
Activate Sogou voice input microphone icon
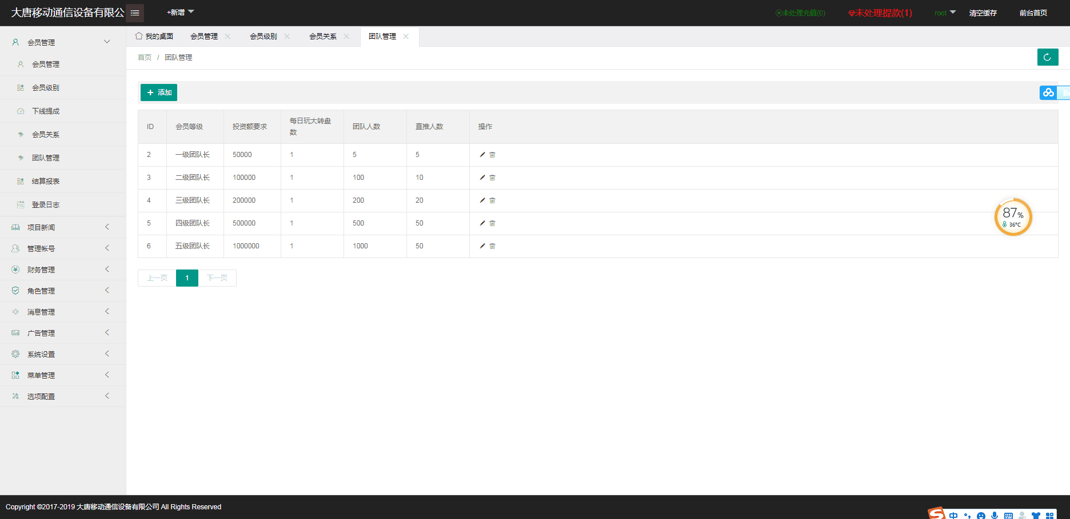[995, 514]
